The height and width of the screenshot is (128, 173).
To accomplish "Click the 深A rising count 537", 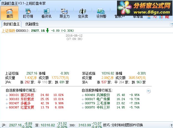I will click(x=104, y=82).
